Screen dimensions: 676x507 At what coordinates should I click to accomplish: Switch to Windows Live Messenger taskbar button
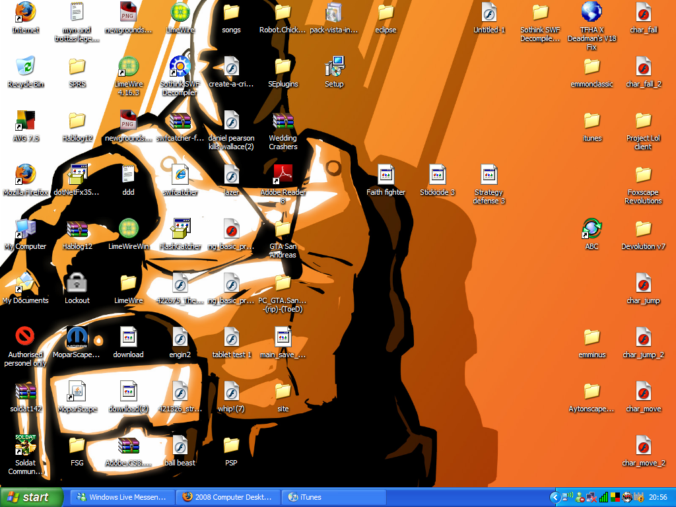(x=122, y=497)
